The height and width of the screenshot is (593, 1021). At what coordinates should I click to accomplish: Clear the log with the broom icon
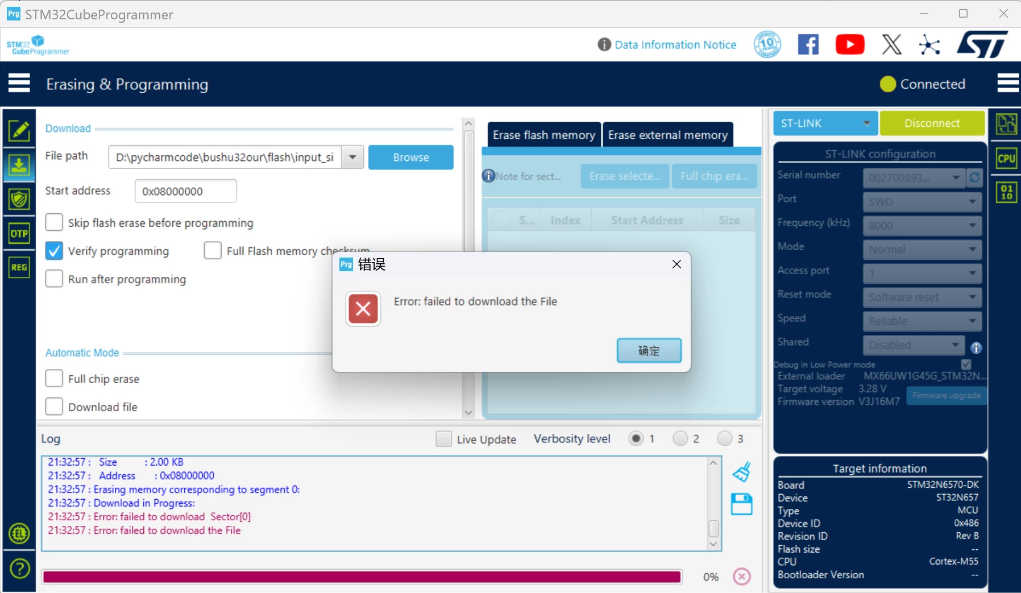[x=742, y=472]
